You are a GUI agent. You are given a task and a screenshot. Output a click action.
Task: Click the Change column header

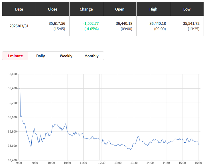(x=86, y=9)
